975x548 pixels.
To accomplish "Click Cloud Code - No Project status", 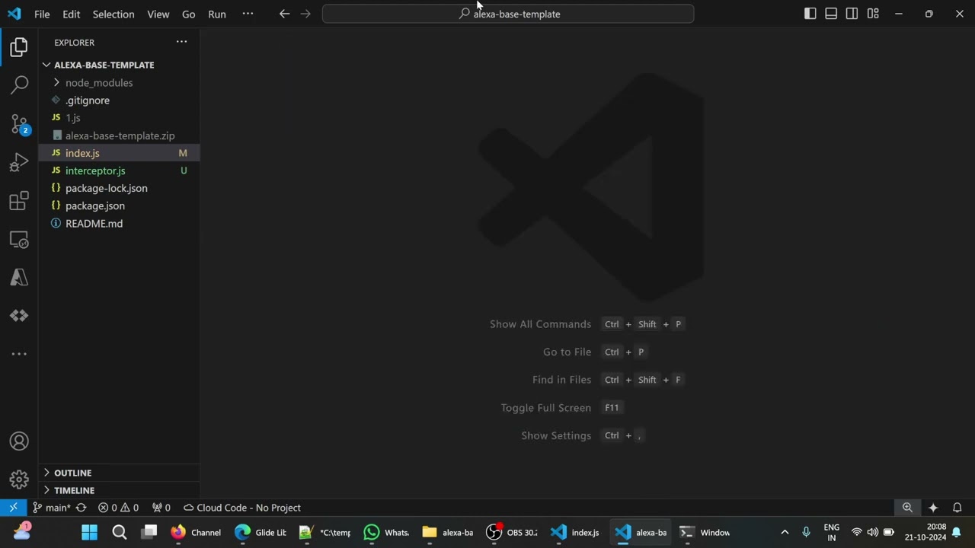I will coord(242,508).
